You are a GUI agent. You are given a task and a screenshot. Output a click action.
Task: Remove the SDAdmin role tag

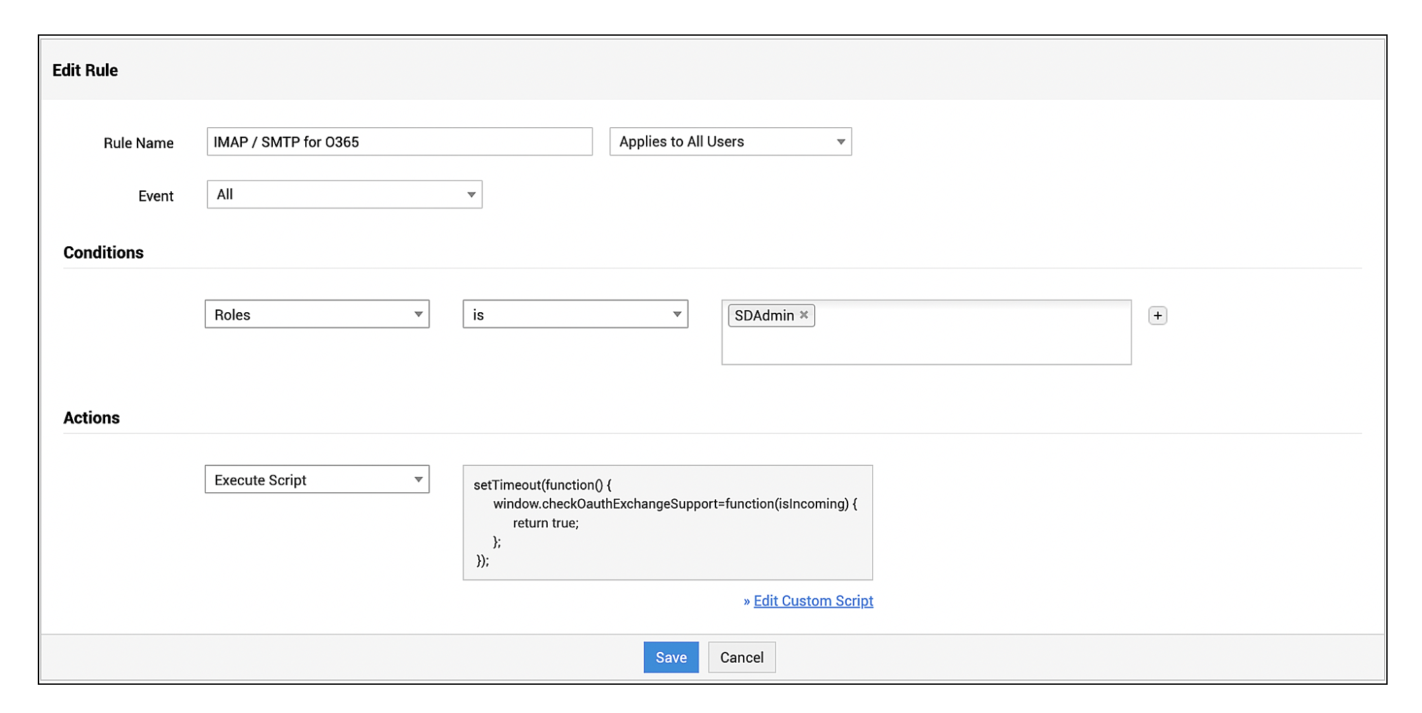pyautogui.click(x=803, y=315)
